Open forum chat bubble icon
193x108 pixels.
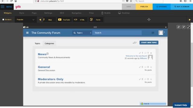click(x=153, y=33)
